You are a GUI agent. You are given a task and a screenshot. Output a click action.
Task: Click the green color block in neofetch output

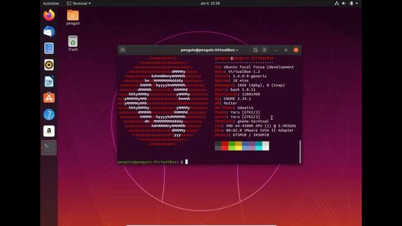click(232, 146)
